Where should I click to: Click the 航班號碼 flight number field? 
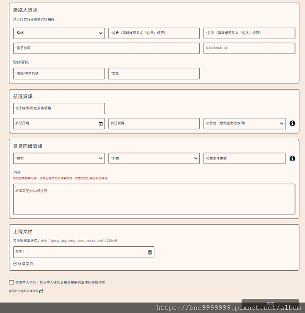(154, 124)
